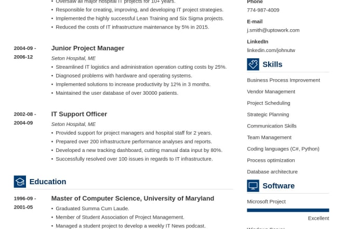Screen dimensions: 343x229
Task: Click the Software monitor icon
Action: click(x=253, y=186)
